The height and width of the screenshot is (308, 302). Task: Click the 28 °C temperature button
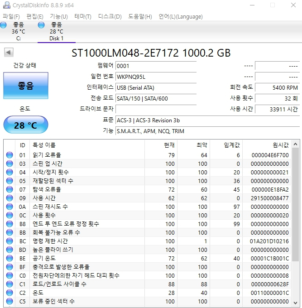26,125
